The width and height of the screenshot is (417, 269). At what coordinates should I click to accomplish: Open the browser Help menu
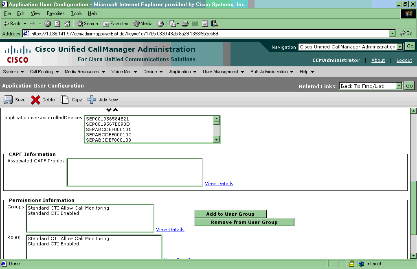(x=92, y=13)
